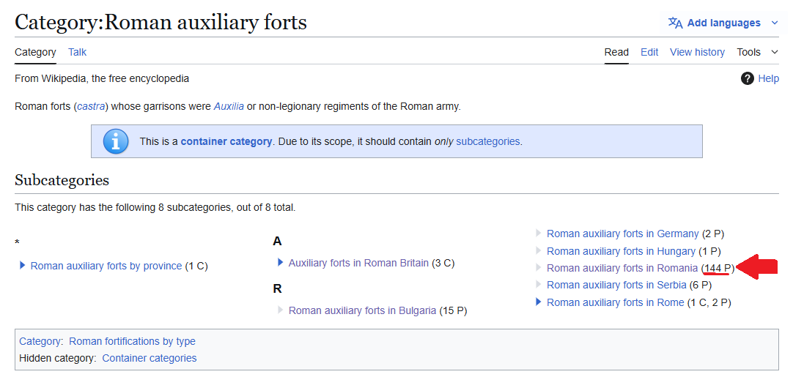This screenshot has height=388, width=793.
Task: Open the Tools dropdown menu
Action: tap(758, 52)
